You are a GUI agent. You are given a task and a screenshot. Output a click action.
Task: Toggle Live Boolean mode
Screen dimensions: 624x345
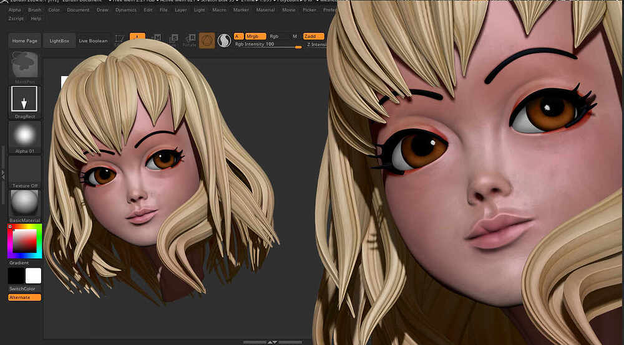point(93,40)
